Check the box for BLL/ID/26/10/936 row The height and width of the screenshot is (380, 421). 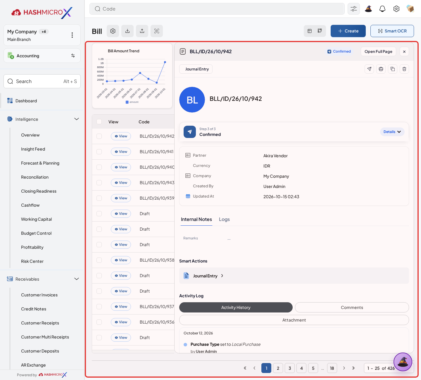coord(99,322)
